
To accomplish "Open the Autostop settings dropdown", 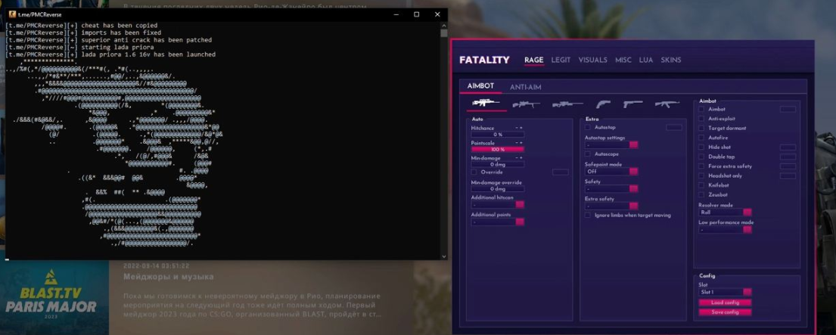I will [x=611, y=145].
